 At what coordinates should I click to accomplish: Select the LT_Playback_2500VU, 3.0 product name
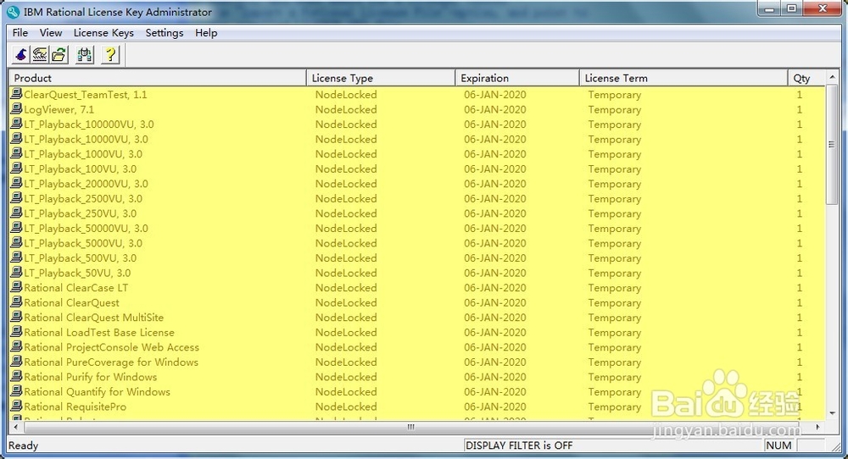point(83,198)
